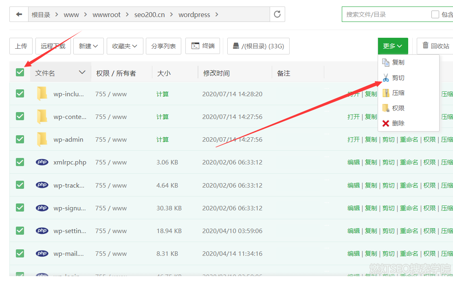
Task: Click folder icon of wp-conte... row
Action: click(42, 116)
